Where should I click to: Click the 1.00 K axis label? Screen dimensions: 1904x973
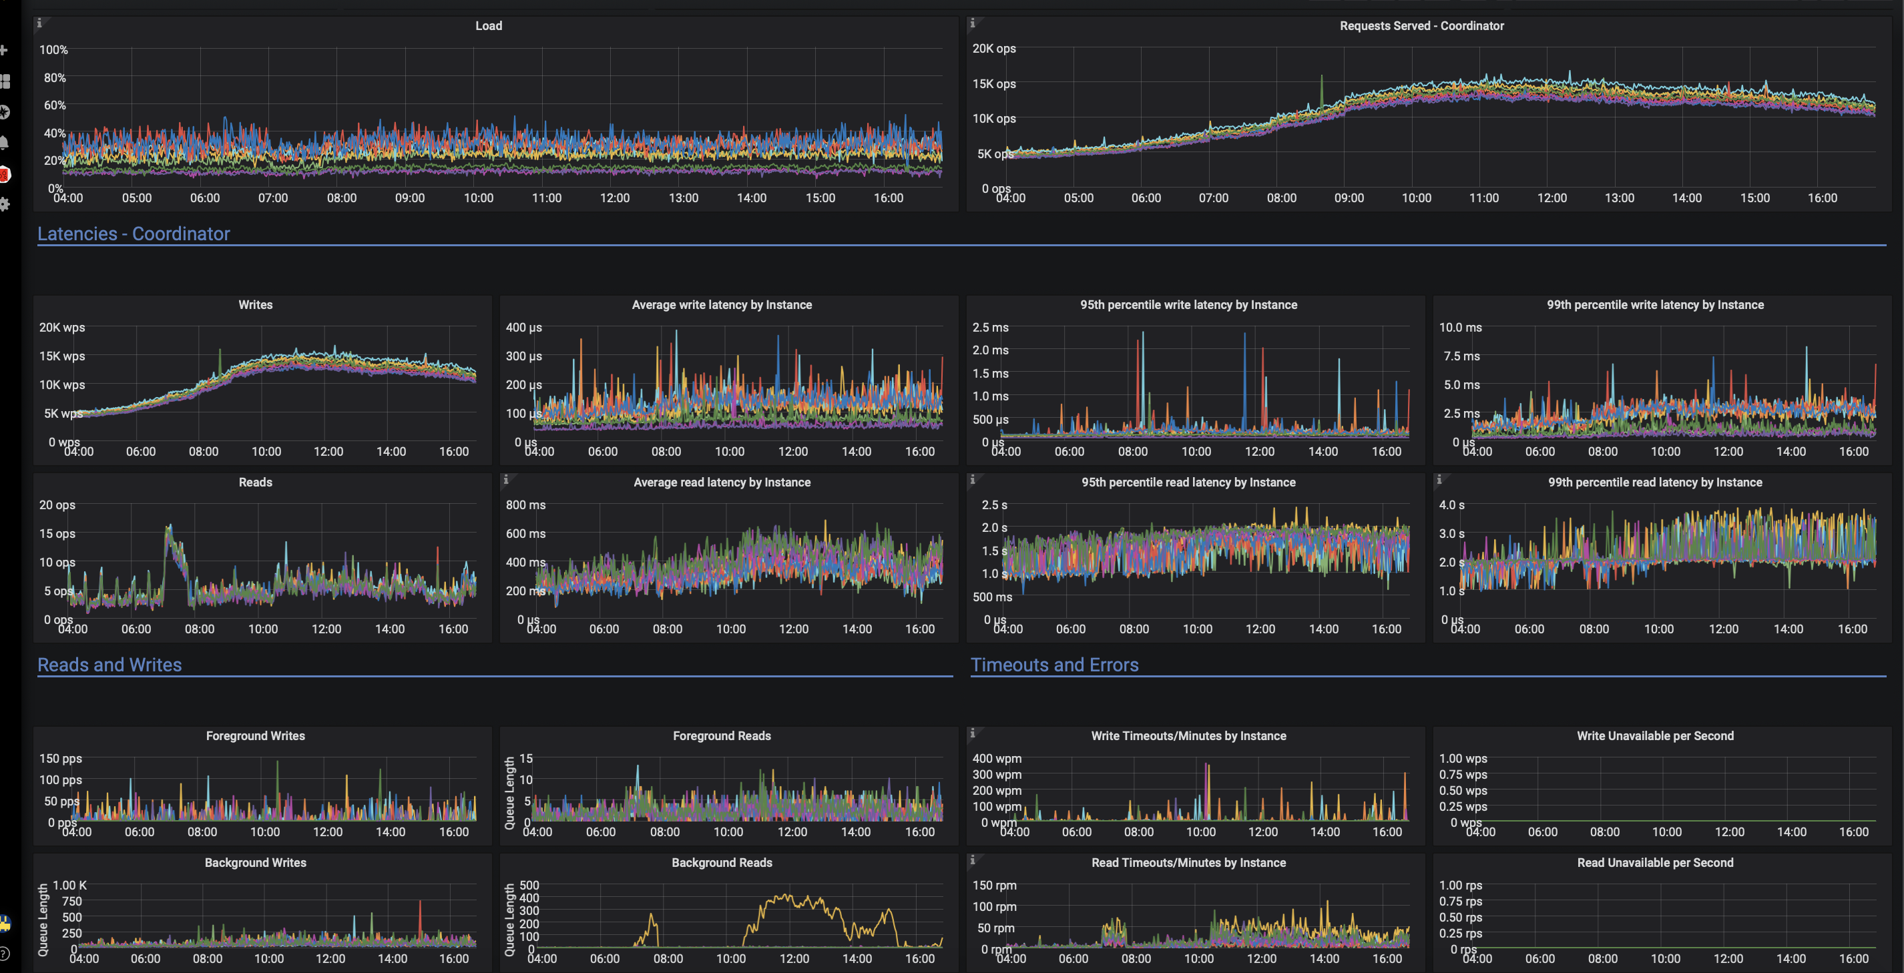pos(69,886)
